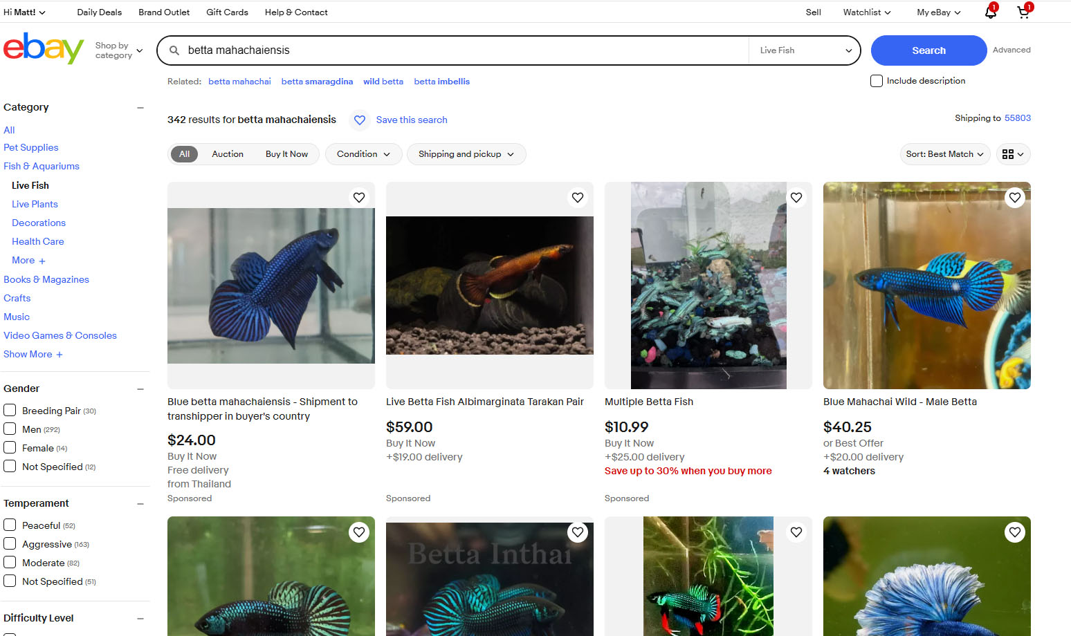This screenshot has height=636, width=1071.
Task: Open Advanced search link
Action: point(1011,50)
